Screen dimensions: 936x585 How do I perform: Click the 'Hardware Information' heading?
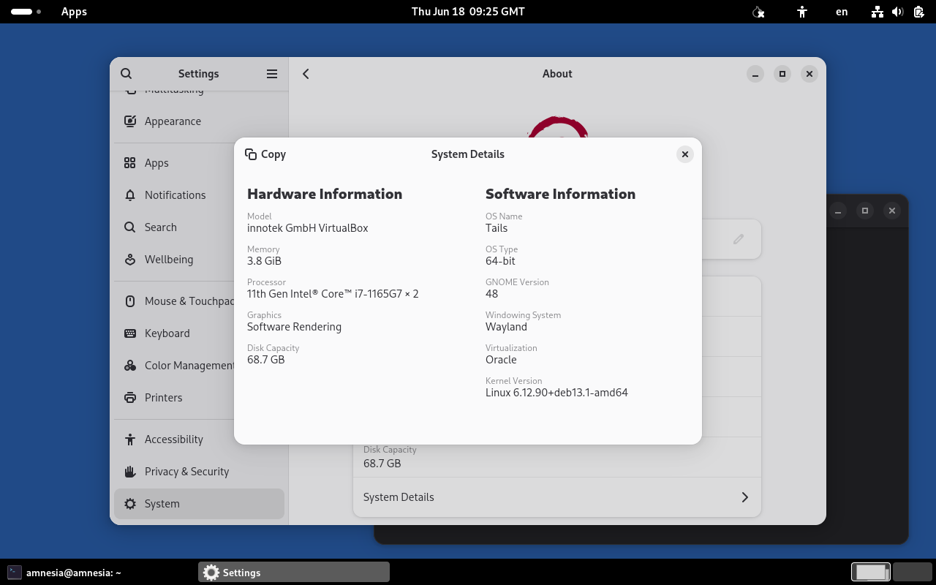point(325,194)
